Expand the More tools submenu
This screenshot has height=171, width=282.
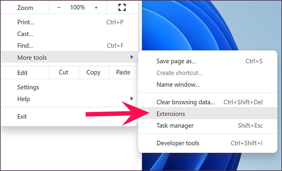(69, 57)
